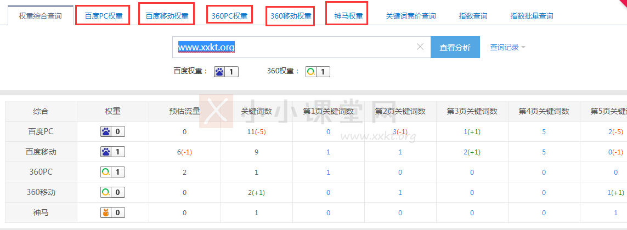Click the 关键词数 column header
Screen dimensions: 627x230
(256, 111)
